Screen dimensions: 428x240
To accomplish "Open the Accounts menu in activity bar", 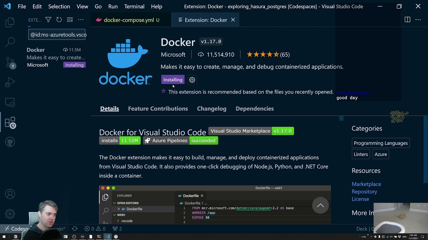I will click(10, 194).
